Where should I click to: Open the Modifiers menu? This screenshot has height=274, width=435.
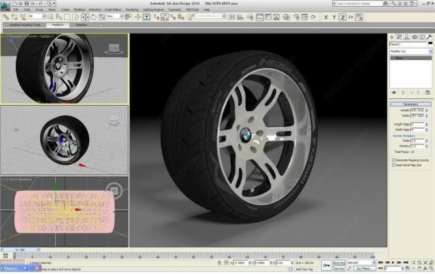click(x=80, y=10)
